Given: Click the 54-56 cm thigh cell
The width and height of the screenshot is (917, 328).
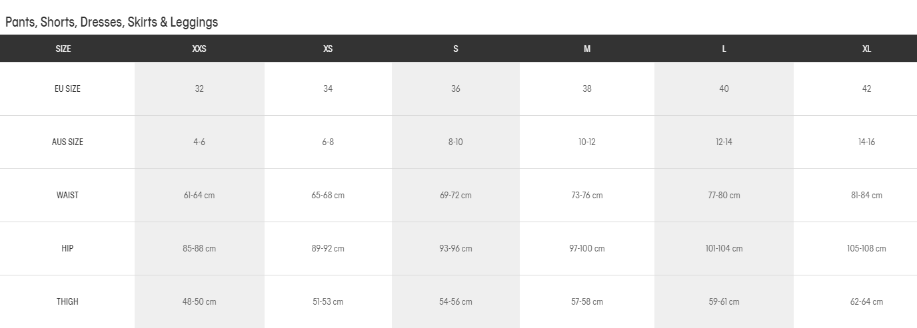Looking at the screenshot, I should click(456, 301).
